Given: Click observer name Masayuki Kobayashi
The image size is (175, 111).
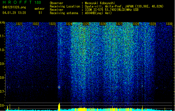Looking at the screenshot, I should (x=100, y=3).
